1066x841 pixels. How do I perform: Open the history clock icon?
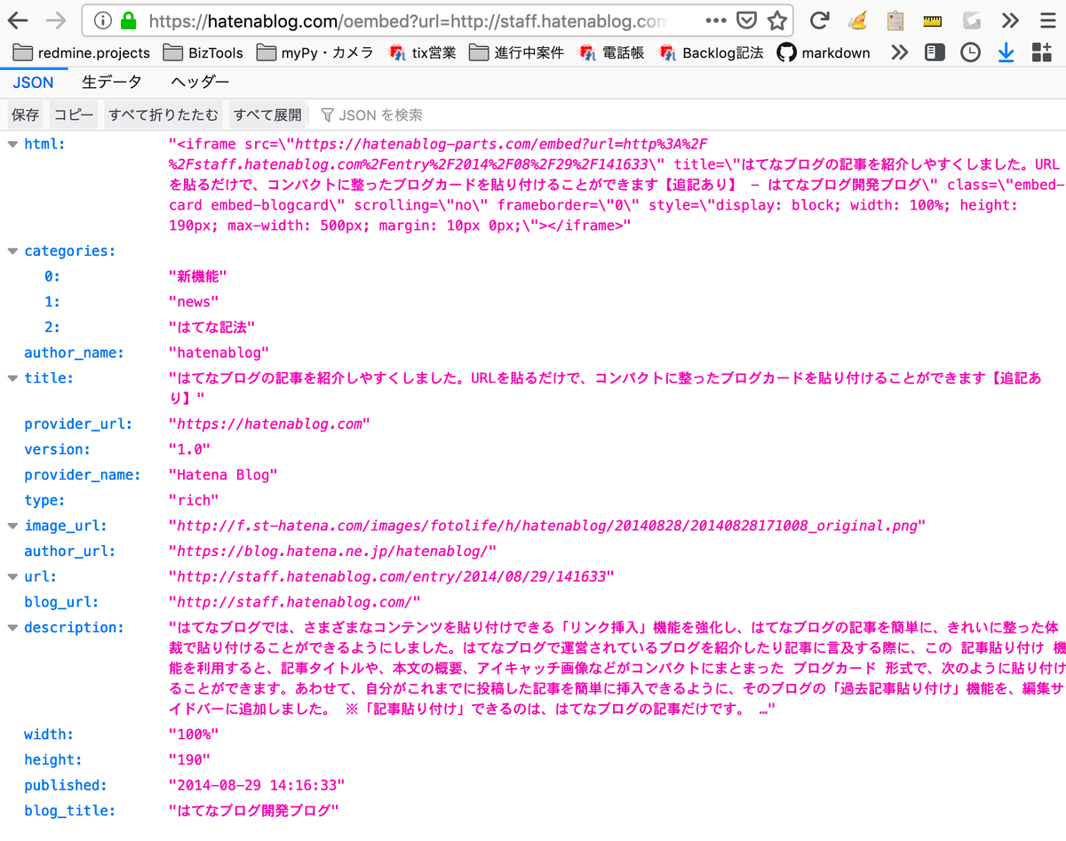[x=971, y=52]
